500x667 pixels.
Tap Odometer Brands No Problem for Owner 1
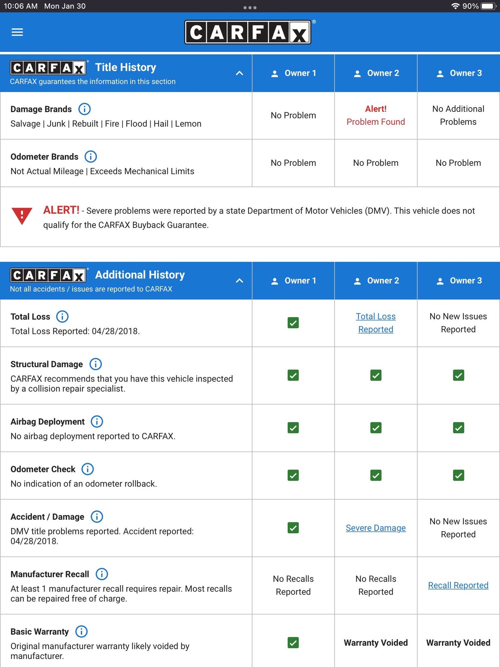pyautogui.click(x=293, y=163)
